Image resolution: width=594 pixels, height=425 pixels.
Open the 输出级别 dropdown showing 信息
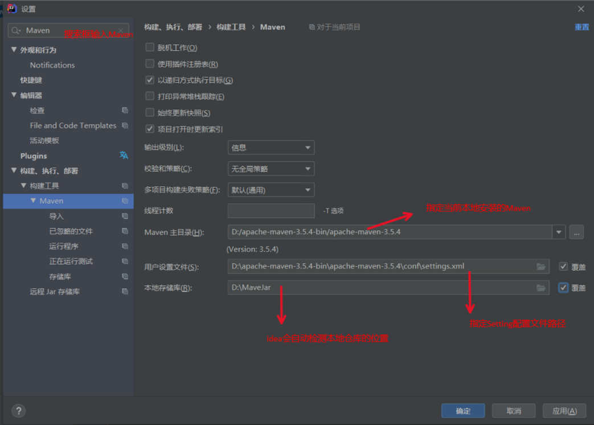[x=271, y=148]
